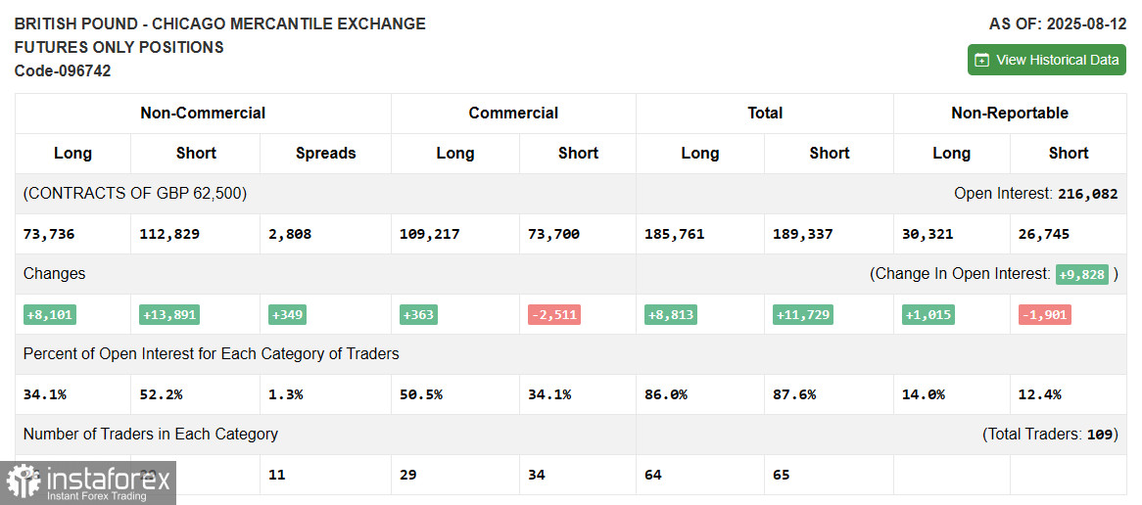Select the open interest value 216,082

(1087, 195)
